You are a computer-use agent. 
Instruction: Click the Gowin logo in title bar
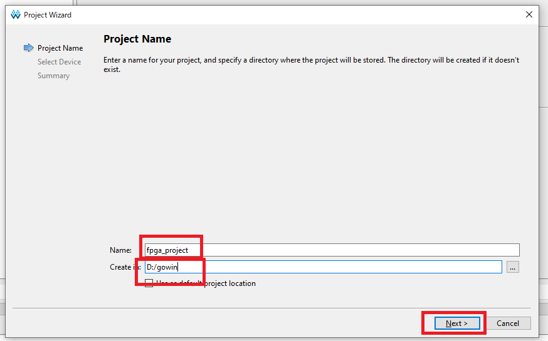pos(16,15)
